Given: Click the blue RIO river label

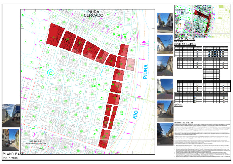Looking at the screenshot, I should coord(135,114).
